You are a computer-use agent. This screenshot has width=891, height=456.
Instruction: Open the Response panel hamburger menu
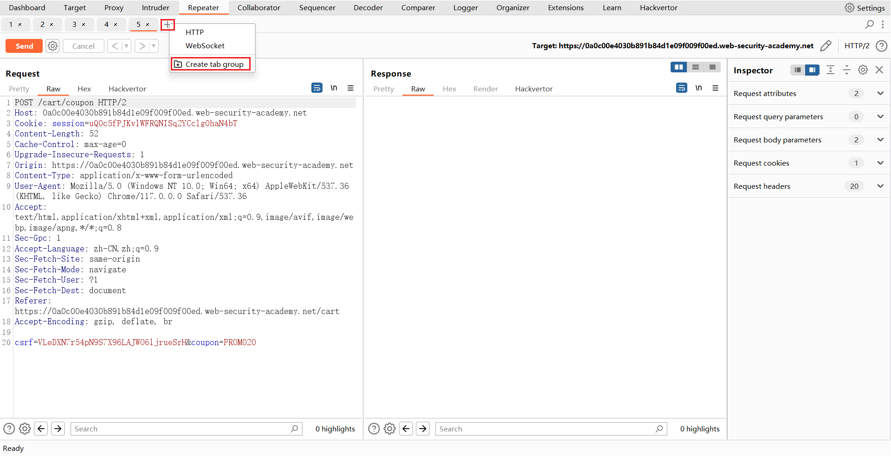716,88
